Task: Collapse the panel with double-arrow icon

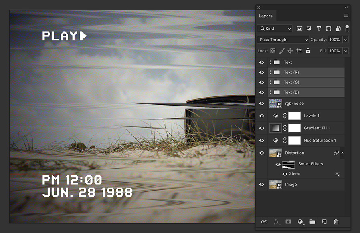Action: (346, 8)
